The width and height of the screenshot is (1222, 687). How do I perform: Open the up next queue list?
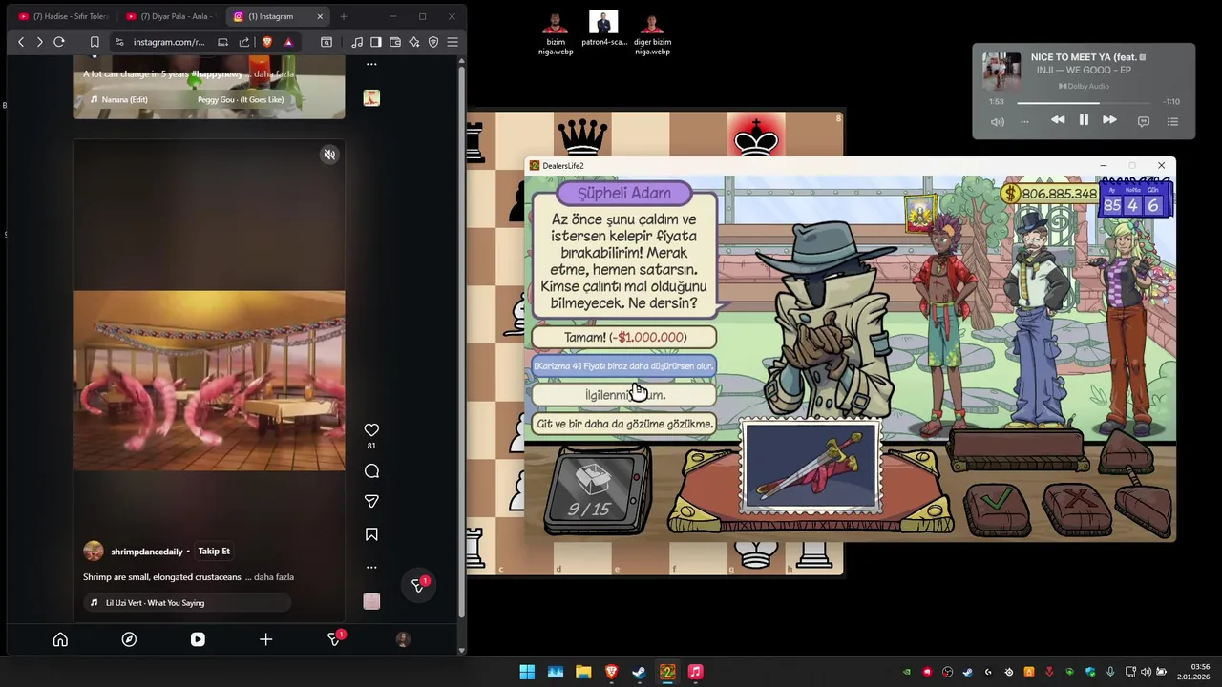[x=1172, y=121]
